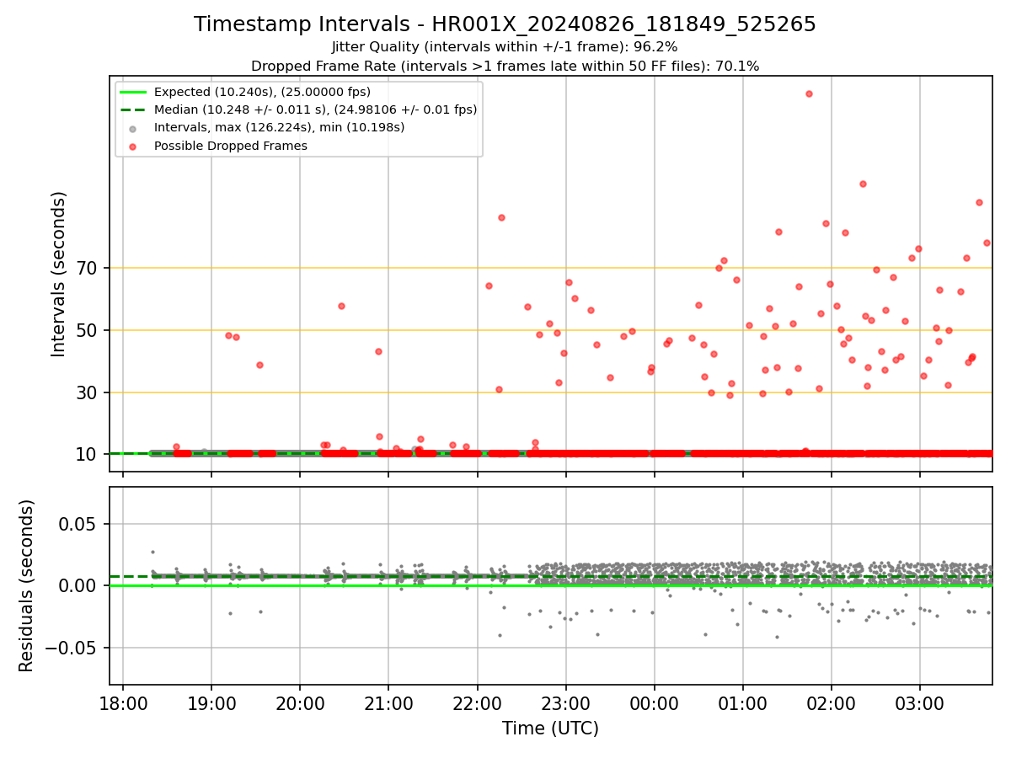The height and width of the screenshot is (758, 1011).
Task: Click the gray dot marker in the legend
Action: [133, 128]
